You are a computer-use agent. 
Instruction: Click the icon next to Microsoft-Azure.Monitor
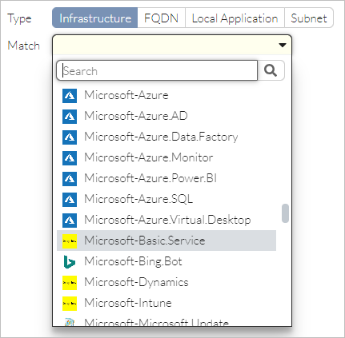[x=70, y=158]
